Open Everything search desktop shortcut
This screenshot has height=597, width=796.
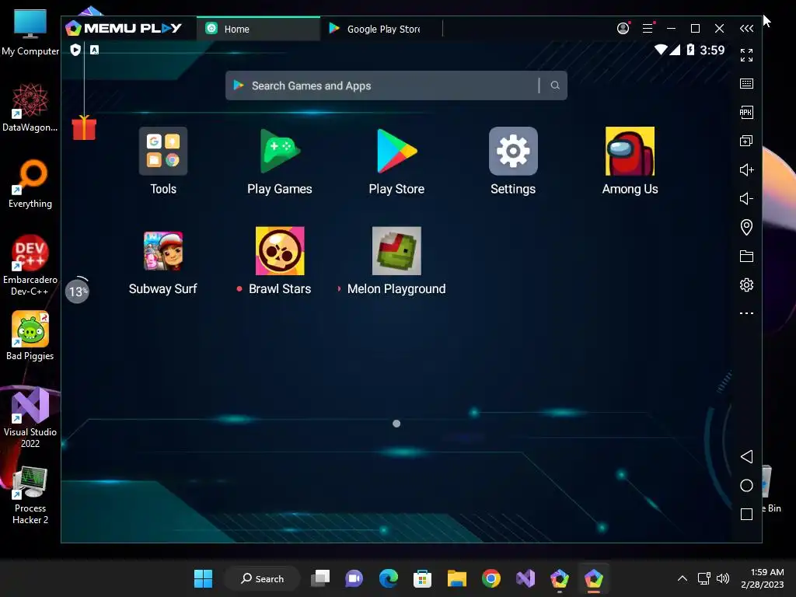click(30, 183)
